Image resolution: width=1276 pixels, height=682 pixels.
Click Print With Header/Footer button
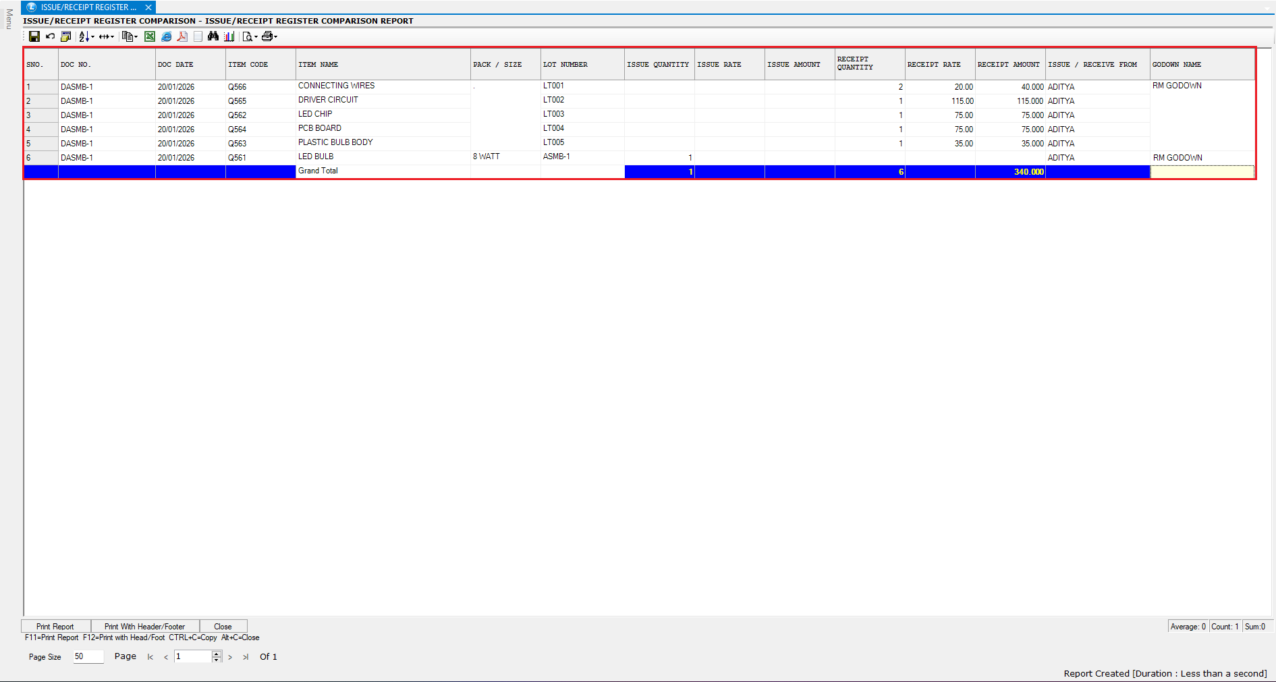tap(144, 627)
